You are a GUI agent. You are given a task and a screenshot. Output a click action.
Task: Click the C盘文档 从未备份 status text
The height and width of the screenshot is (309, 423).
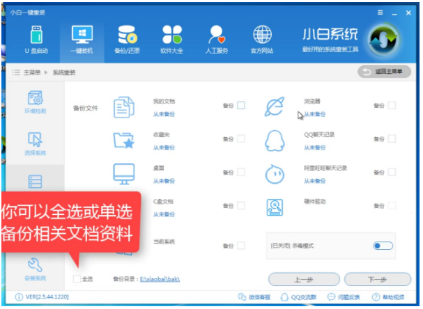(x=164, y=214)
